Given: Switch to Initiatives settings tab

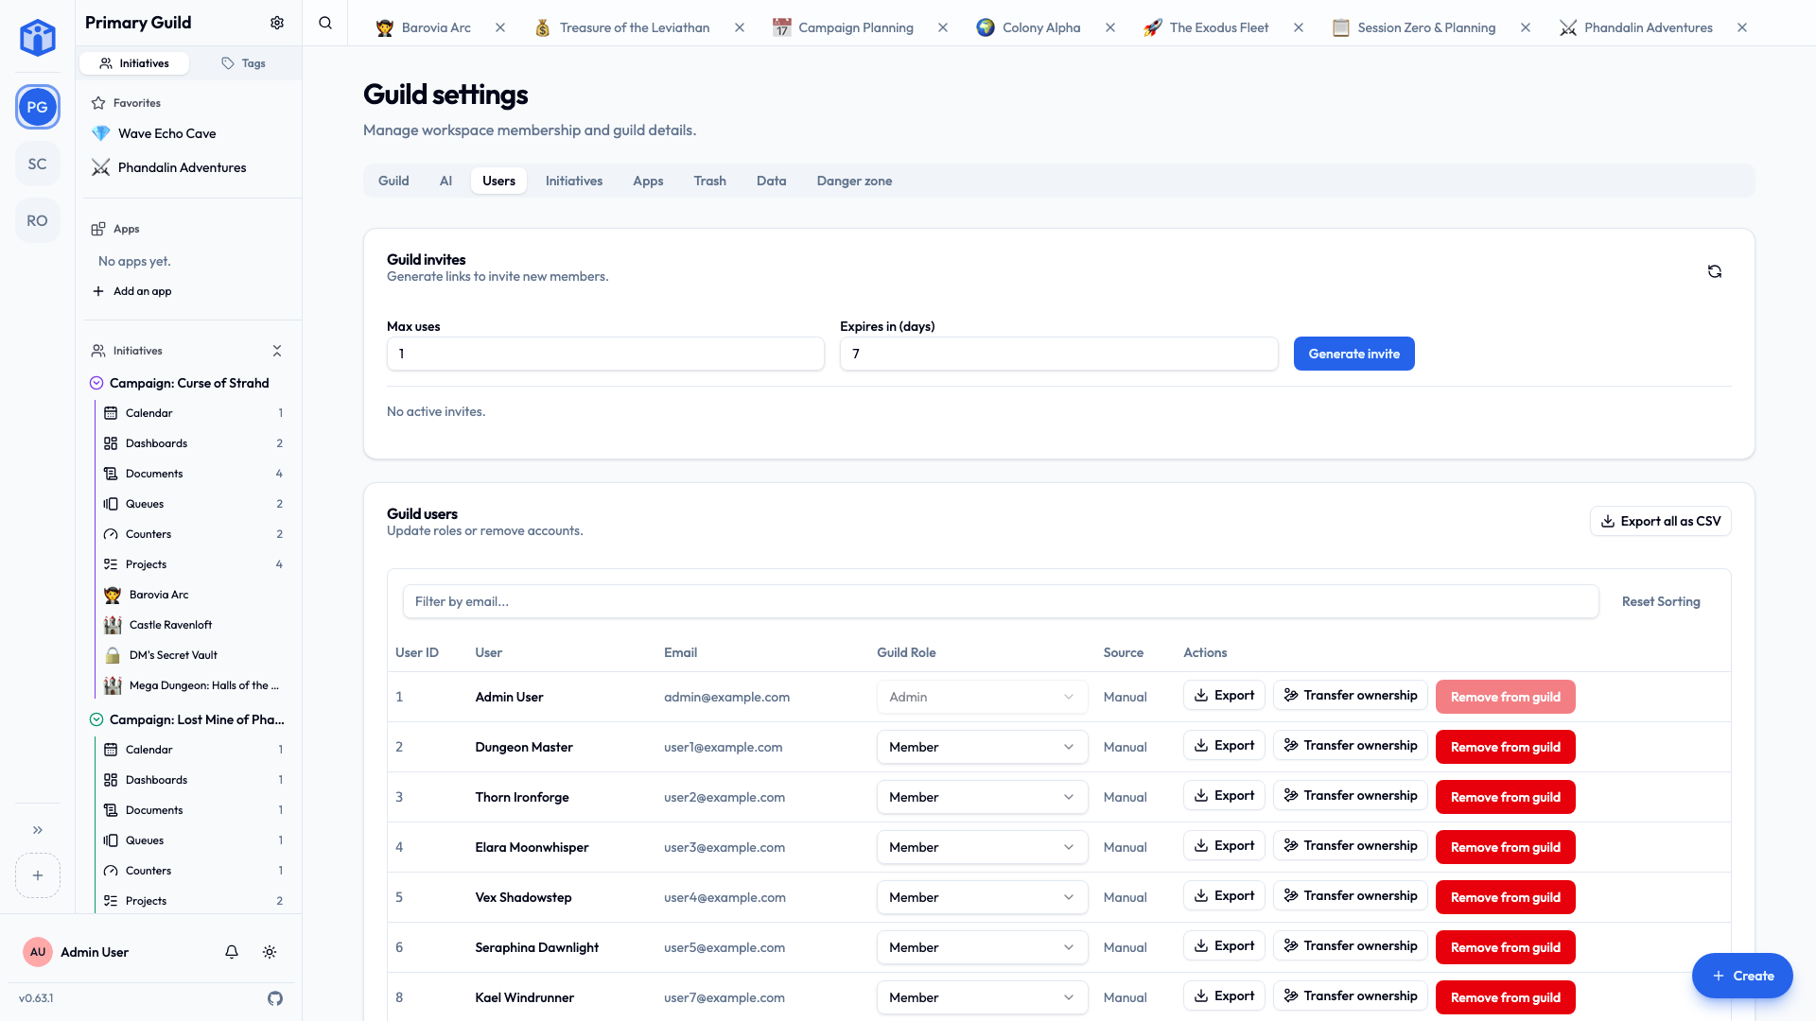Looking at the screenshot, I should coord(574,181).
